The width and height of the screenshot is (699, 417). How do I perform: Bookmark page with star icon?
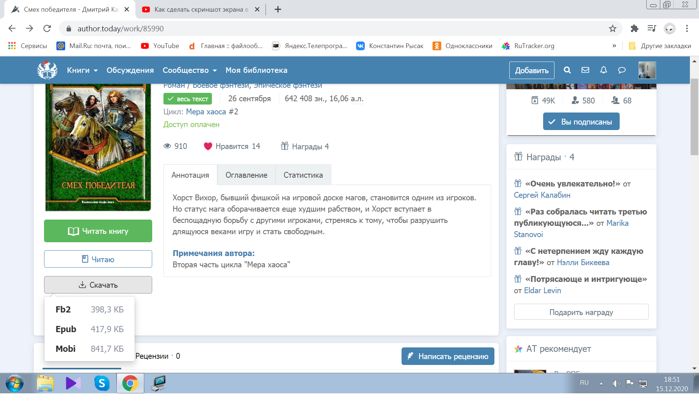pyautogui.click(x=613, y=28)
